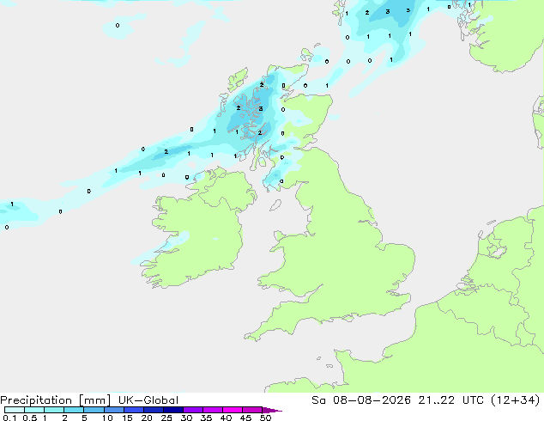Click the 1–2 mm legend swatch

(x=54, y=410)
